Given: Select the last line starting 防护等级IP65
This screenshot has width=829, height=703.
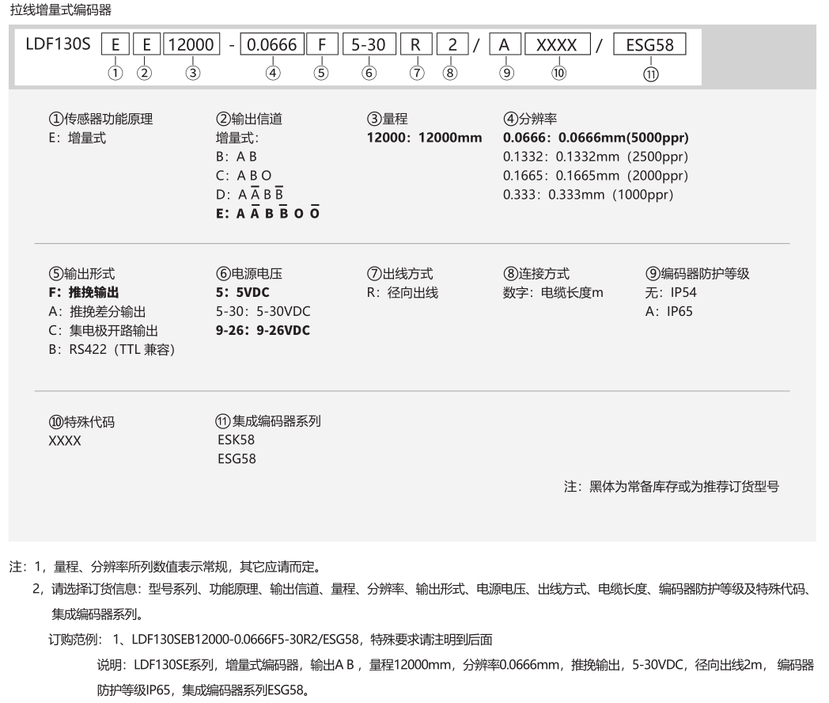Looking at the screenshot, I should coord(203,690).
